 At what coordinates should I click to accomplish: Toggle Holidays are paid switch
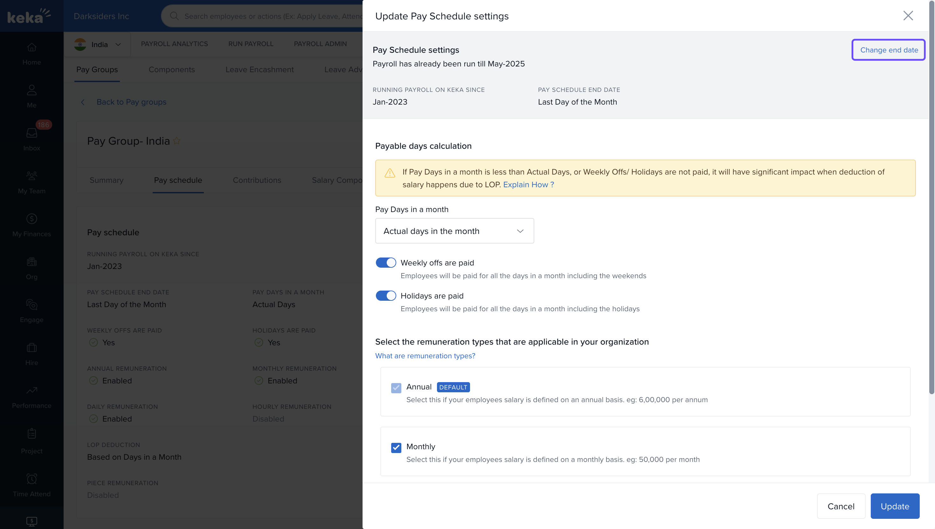point(385,296)
